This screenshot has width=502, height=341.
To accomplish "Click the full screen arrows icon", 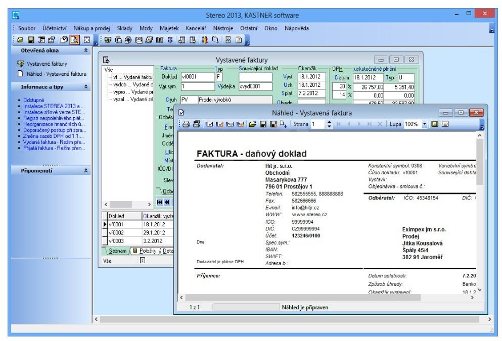I will (87, 40).
